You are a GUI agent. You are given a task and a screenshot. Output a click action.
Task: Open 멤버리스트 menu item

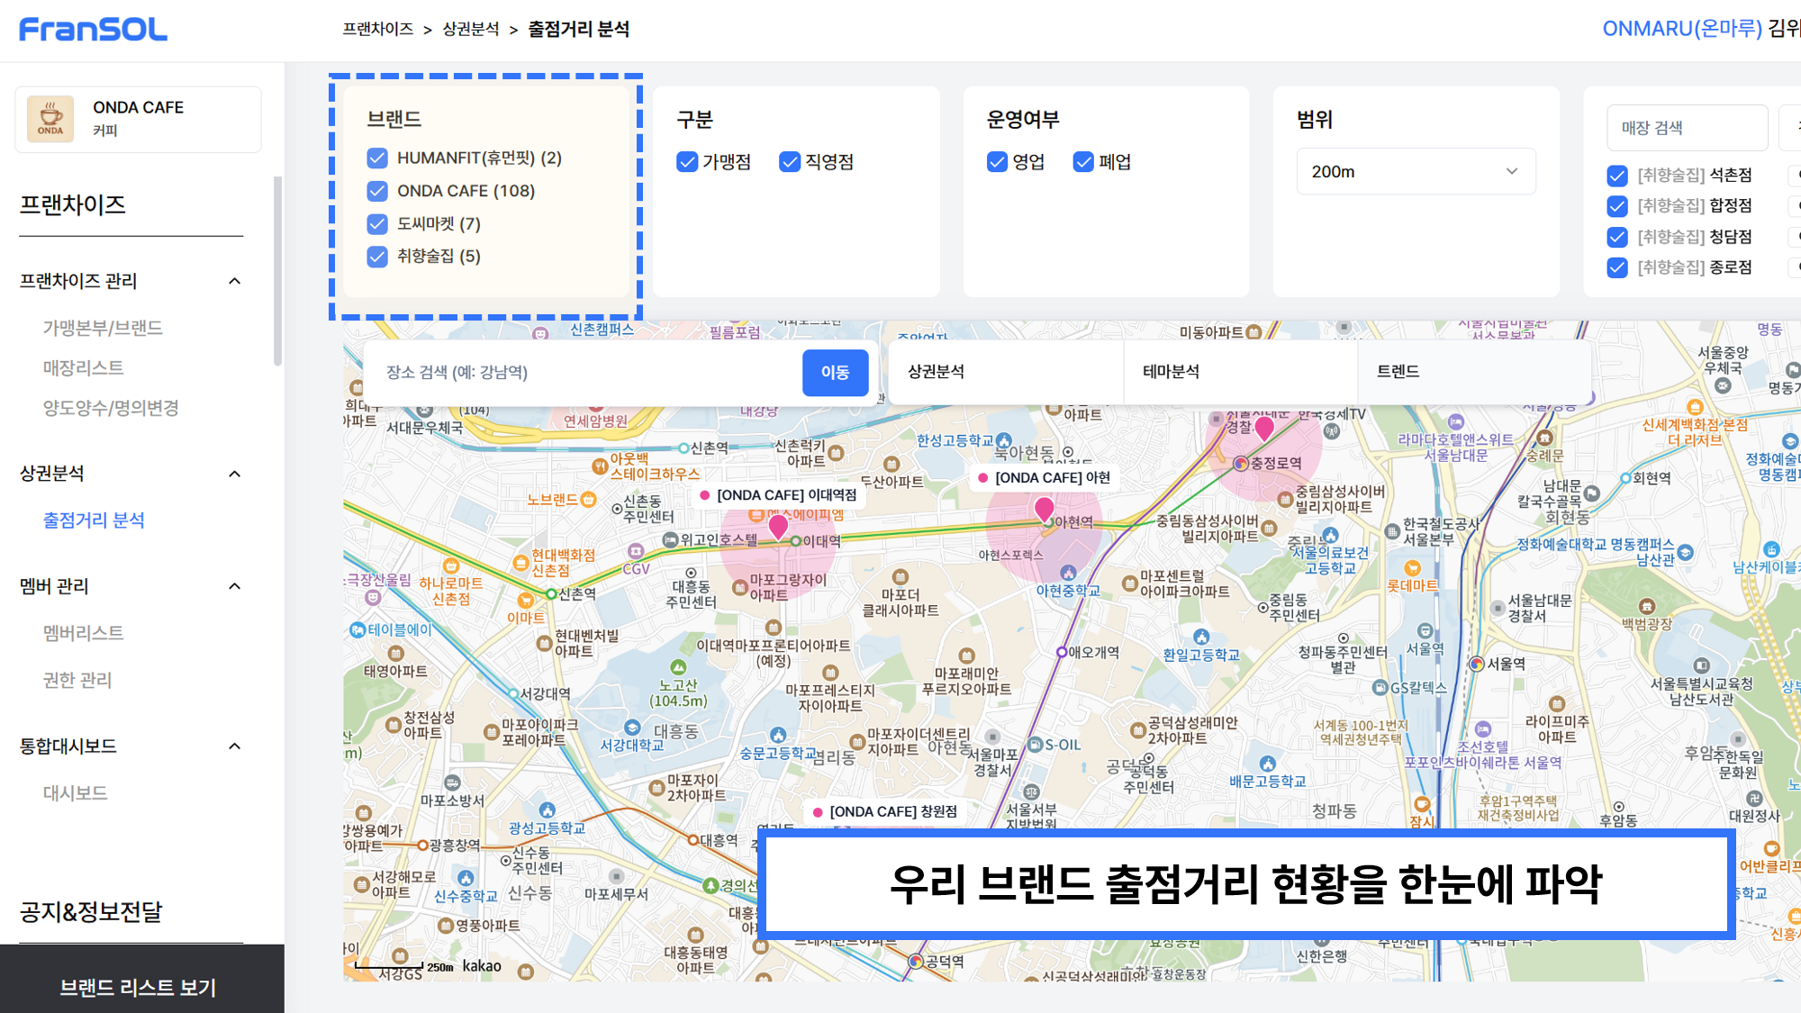coord(83,633)
